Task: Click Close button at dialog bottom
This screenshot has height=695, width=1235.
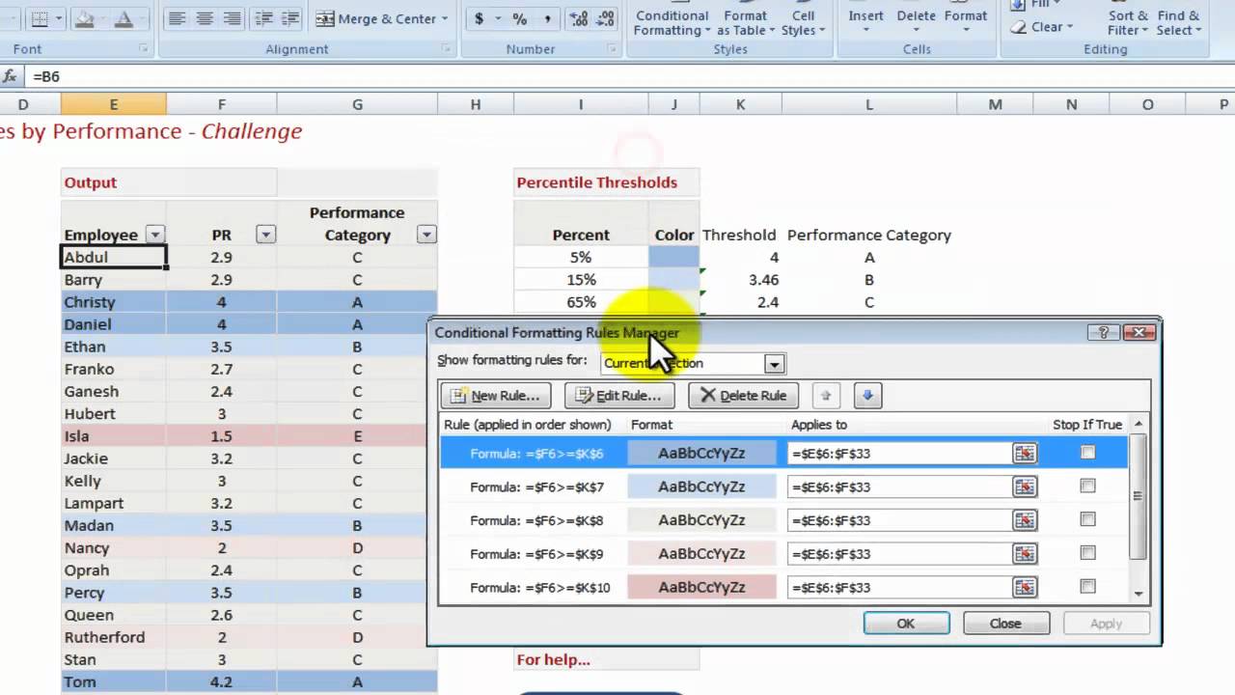Action: (x=1005, y=624)
